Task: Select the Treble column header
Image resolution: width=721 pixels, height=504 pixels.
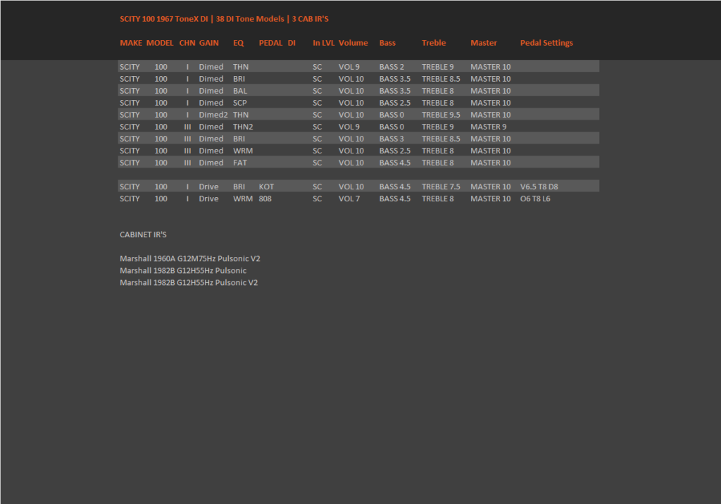Action: 434,43
